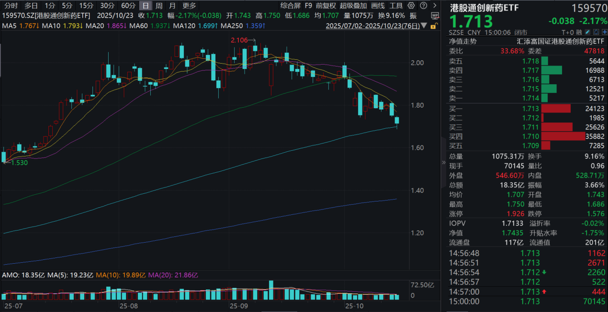Click the 2.106 high price marker
608x312 pixels.
pos(239,40)
